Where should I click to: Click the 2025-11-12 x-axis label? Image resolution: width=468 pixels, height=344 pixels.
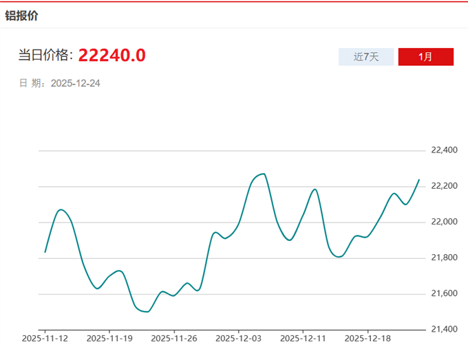click(x=45, y=339)
